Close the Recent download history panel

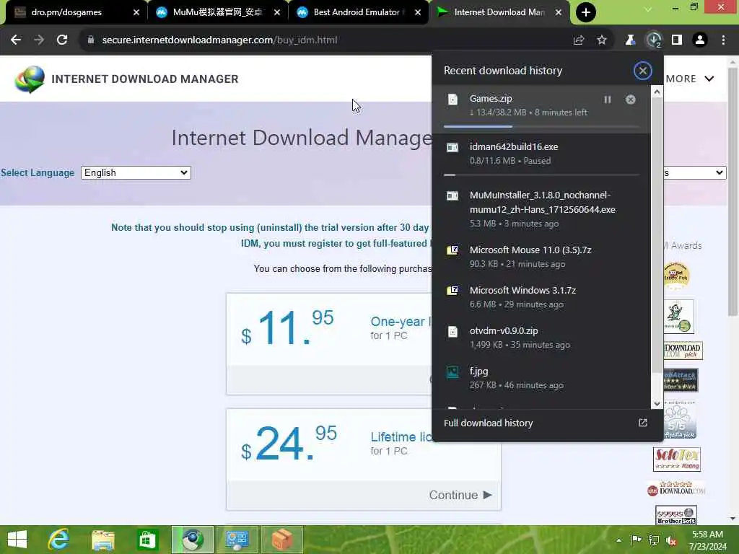(642, 71)
